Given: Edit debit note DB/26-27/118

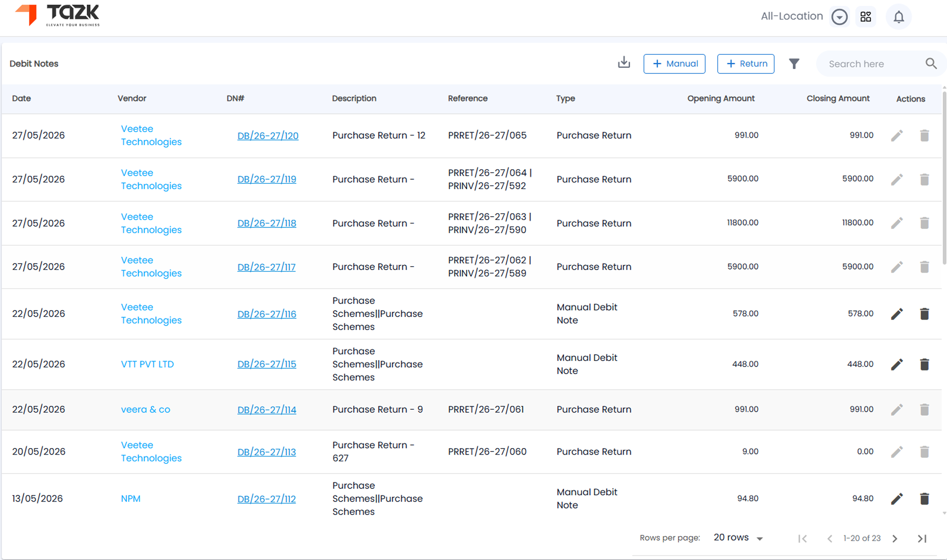Looking at the screenshot, I should click(x=896, y=223).
